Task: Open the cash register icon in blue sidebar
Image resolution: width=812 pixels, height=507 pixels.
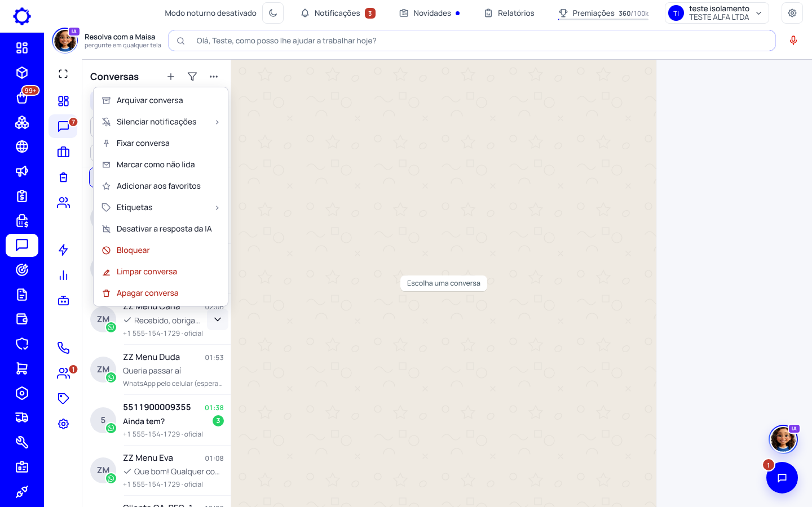Action: pyautogui.click(x=22, y=221)
